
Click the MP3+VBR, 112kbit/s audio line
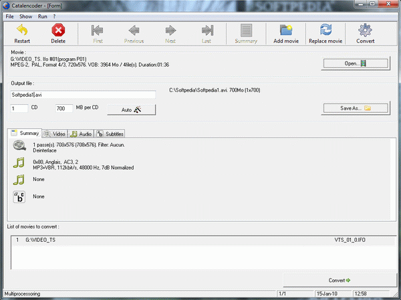pyautogui.click(x=84, y=168)
